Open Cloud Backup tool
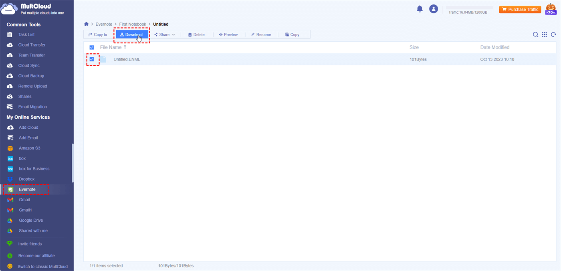This screenshot has width=561, height=271. pos(31,76)
